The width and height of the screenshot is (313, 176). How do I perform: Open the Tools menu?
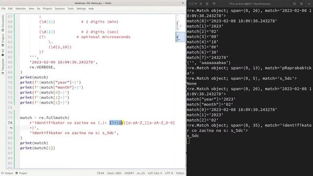click(70, 9)
